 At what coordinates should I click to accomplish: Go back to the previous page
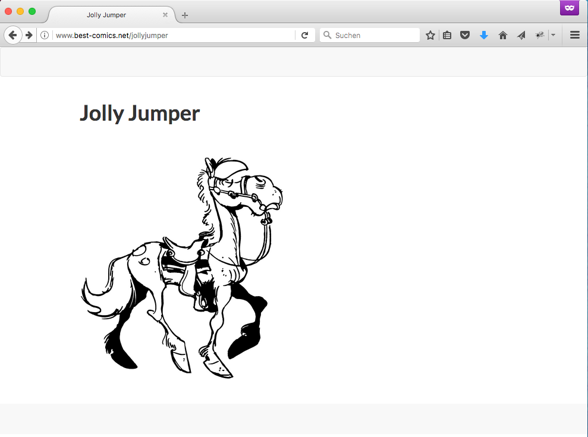pos(12,35)
